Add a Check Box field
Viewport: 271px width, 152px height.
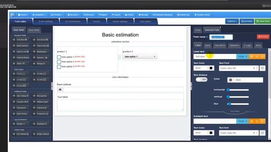pyautogui.click(x=41, y=46)
